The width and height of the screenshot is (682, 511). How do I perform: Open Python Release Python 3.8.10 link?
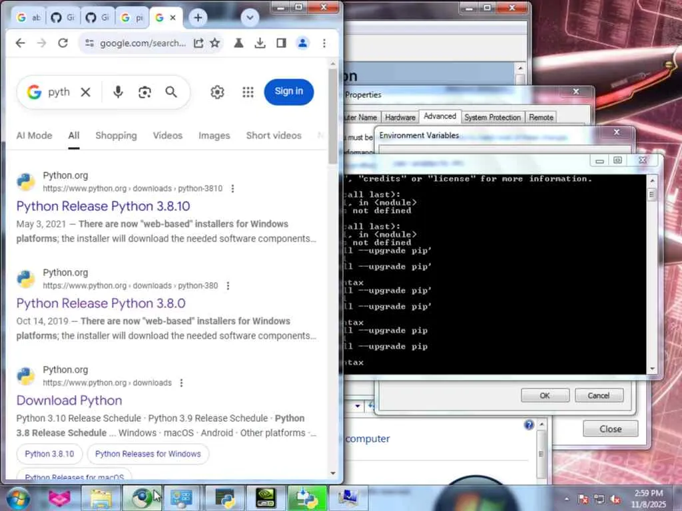103,206
